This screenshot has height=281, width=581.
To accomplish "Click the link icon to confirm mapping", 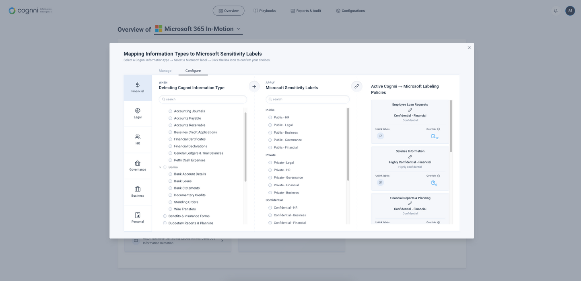I will point(356,86).
